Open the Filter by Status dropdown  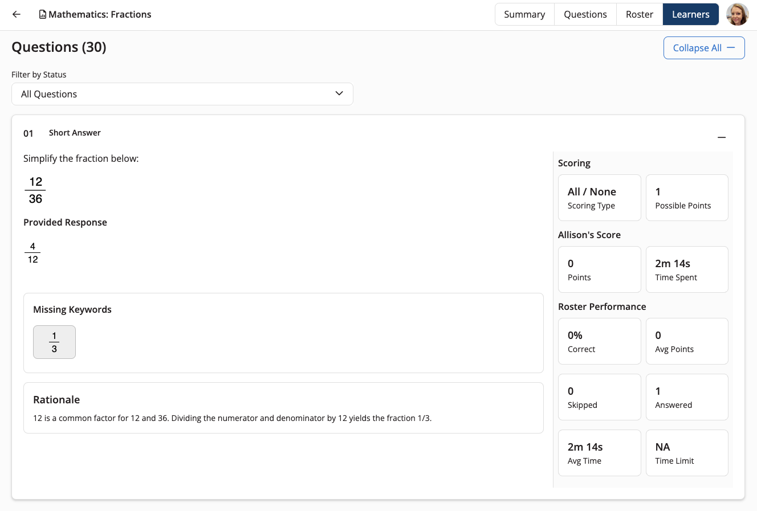tap(182, 94)
